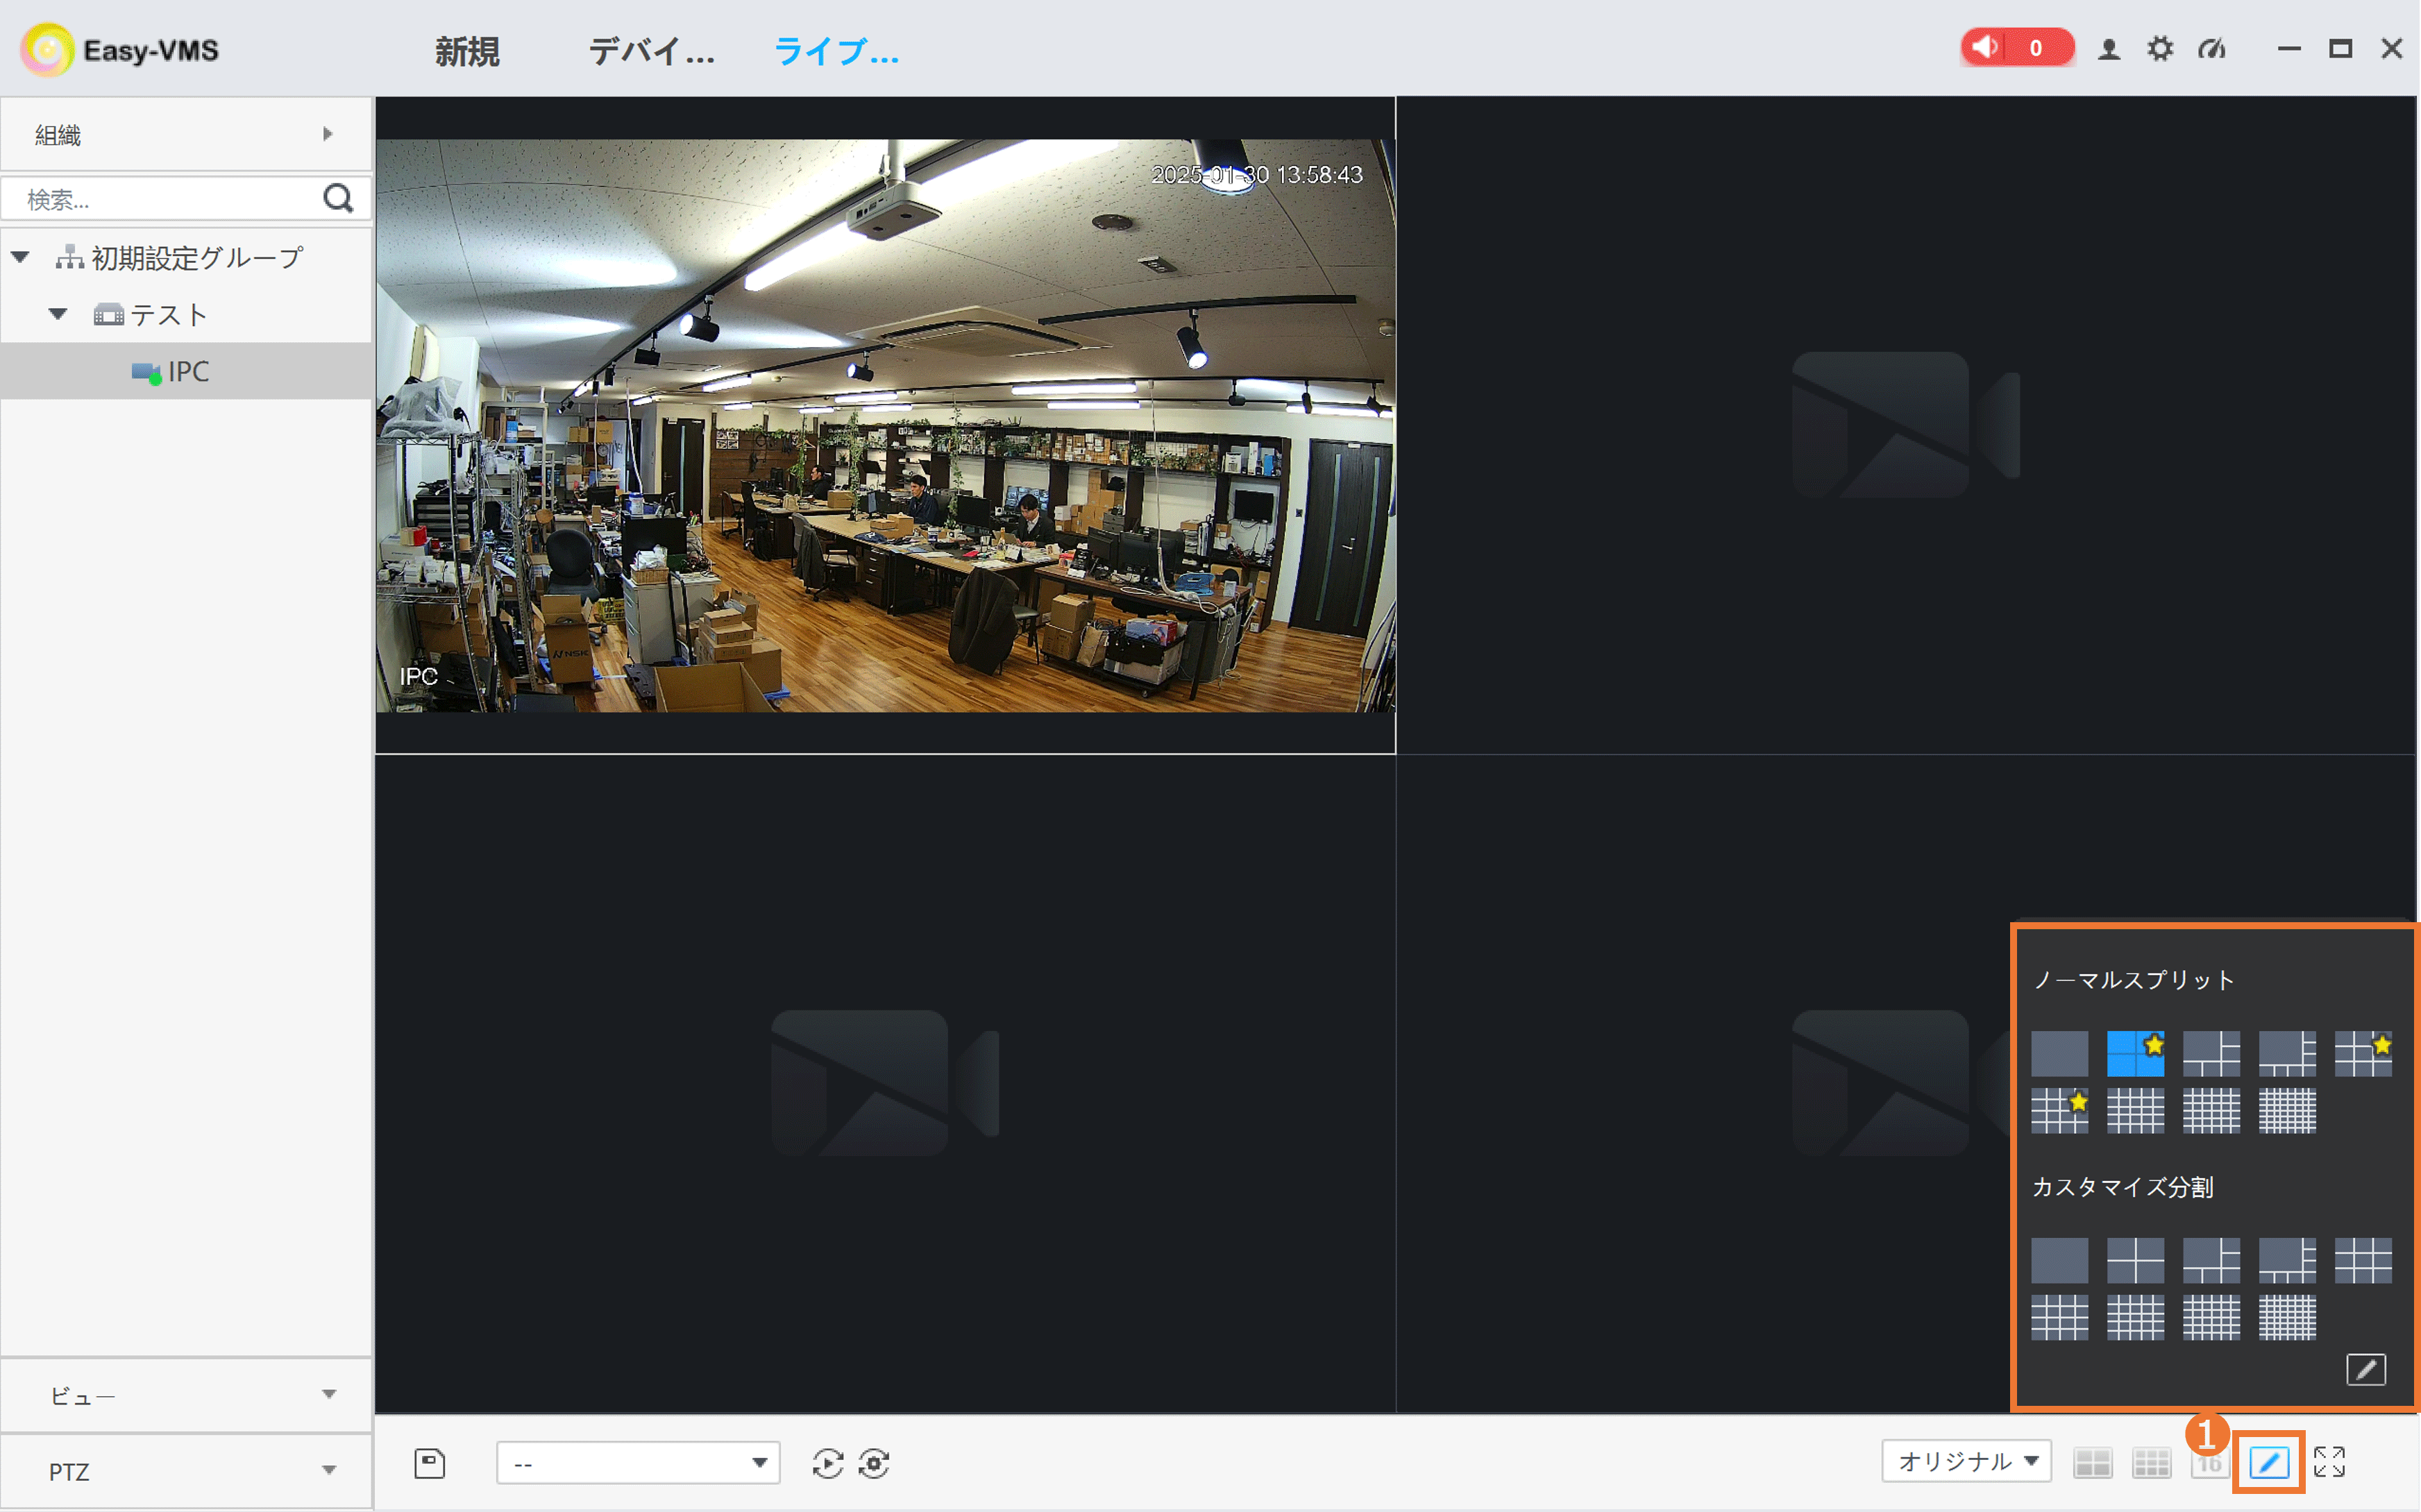Select the single-window layout under カスタマイズ分割
2421x1512 pixels.
point(2059,1260)
